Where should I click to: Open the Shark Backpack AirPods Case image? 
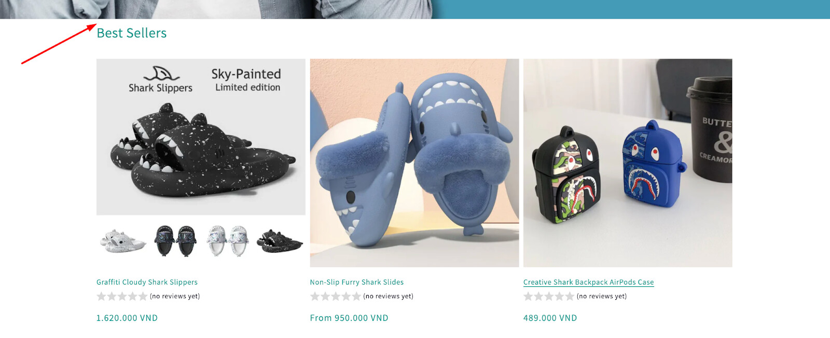(x=628, y=163)
